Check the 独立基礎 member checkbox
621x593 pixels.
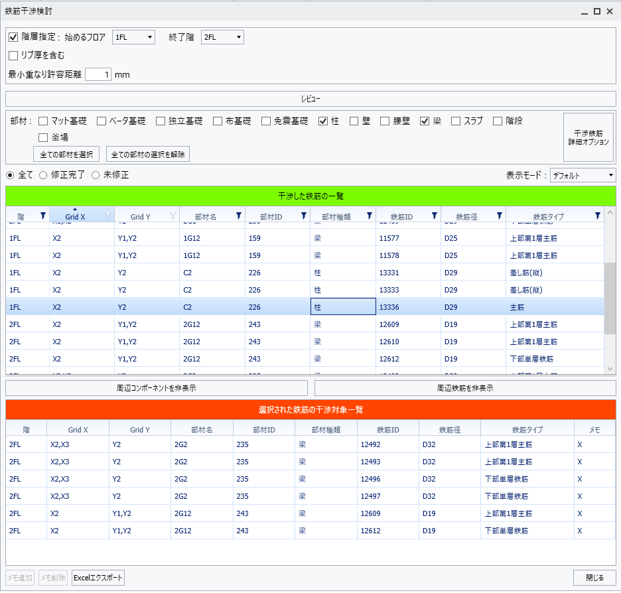161,121
